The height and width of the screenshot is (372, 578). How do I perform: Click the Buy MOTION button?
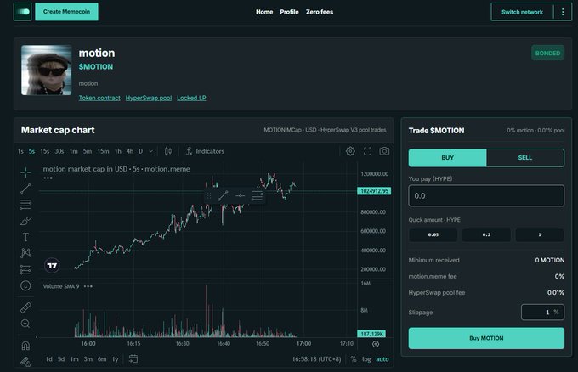486,338
